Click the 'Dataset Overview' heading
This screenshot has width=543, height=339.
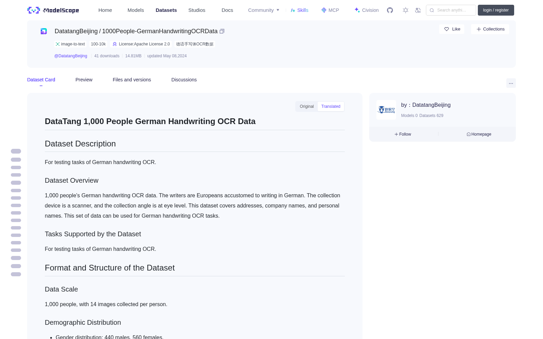pyautogui.click(x=72, y=180)
